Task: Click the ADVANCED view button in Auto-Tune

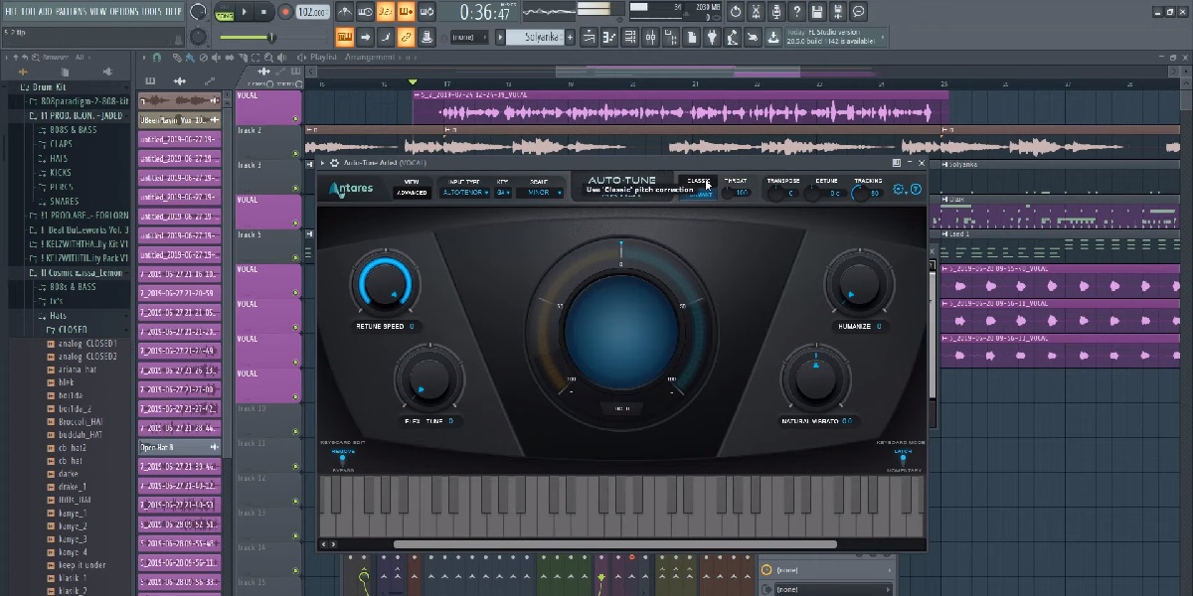Action: coord(412,193)
